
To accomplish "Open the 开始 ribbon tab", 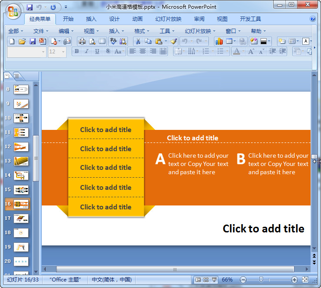I will [68, 19].
